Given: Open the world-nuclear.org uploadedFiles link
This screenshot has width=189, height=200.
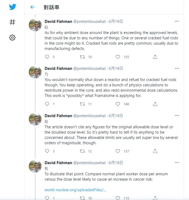Looking at the screenshot, I should coord(75,190).
